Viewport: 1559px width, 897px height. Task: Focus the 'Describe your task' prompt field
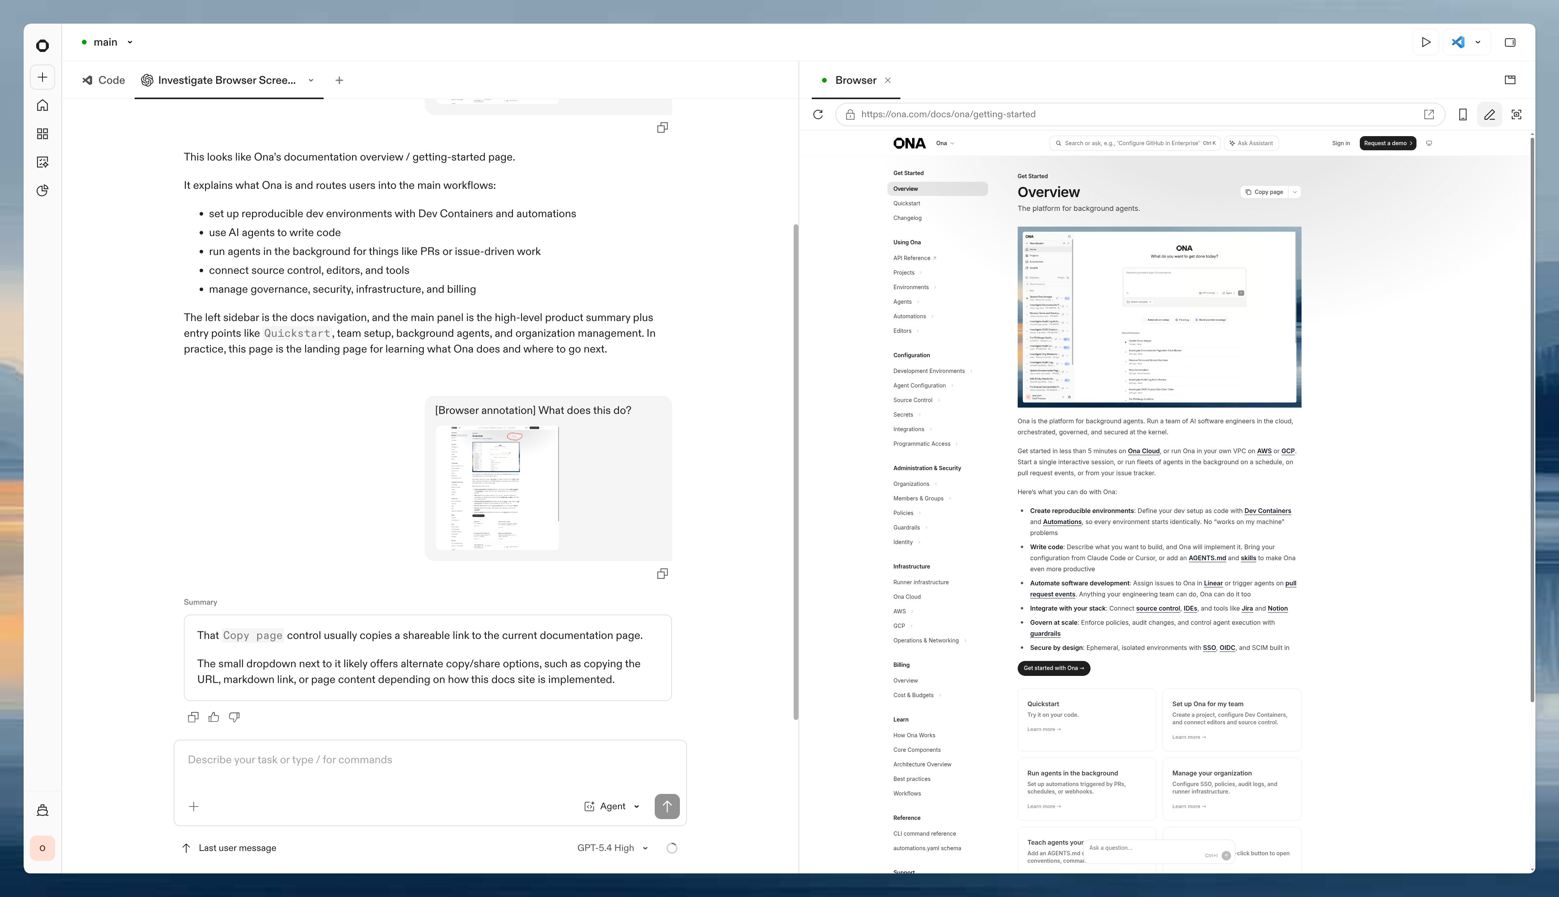(x=430, y=760)
